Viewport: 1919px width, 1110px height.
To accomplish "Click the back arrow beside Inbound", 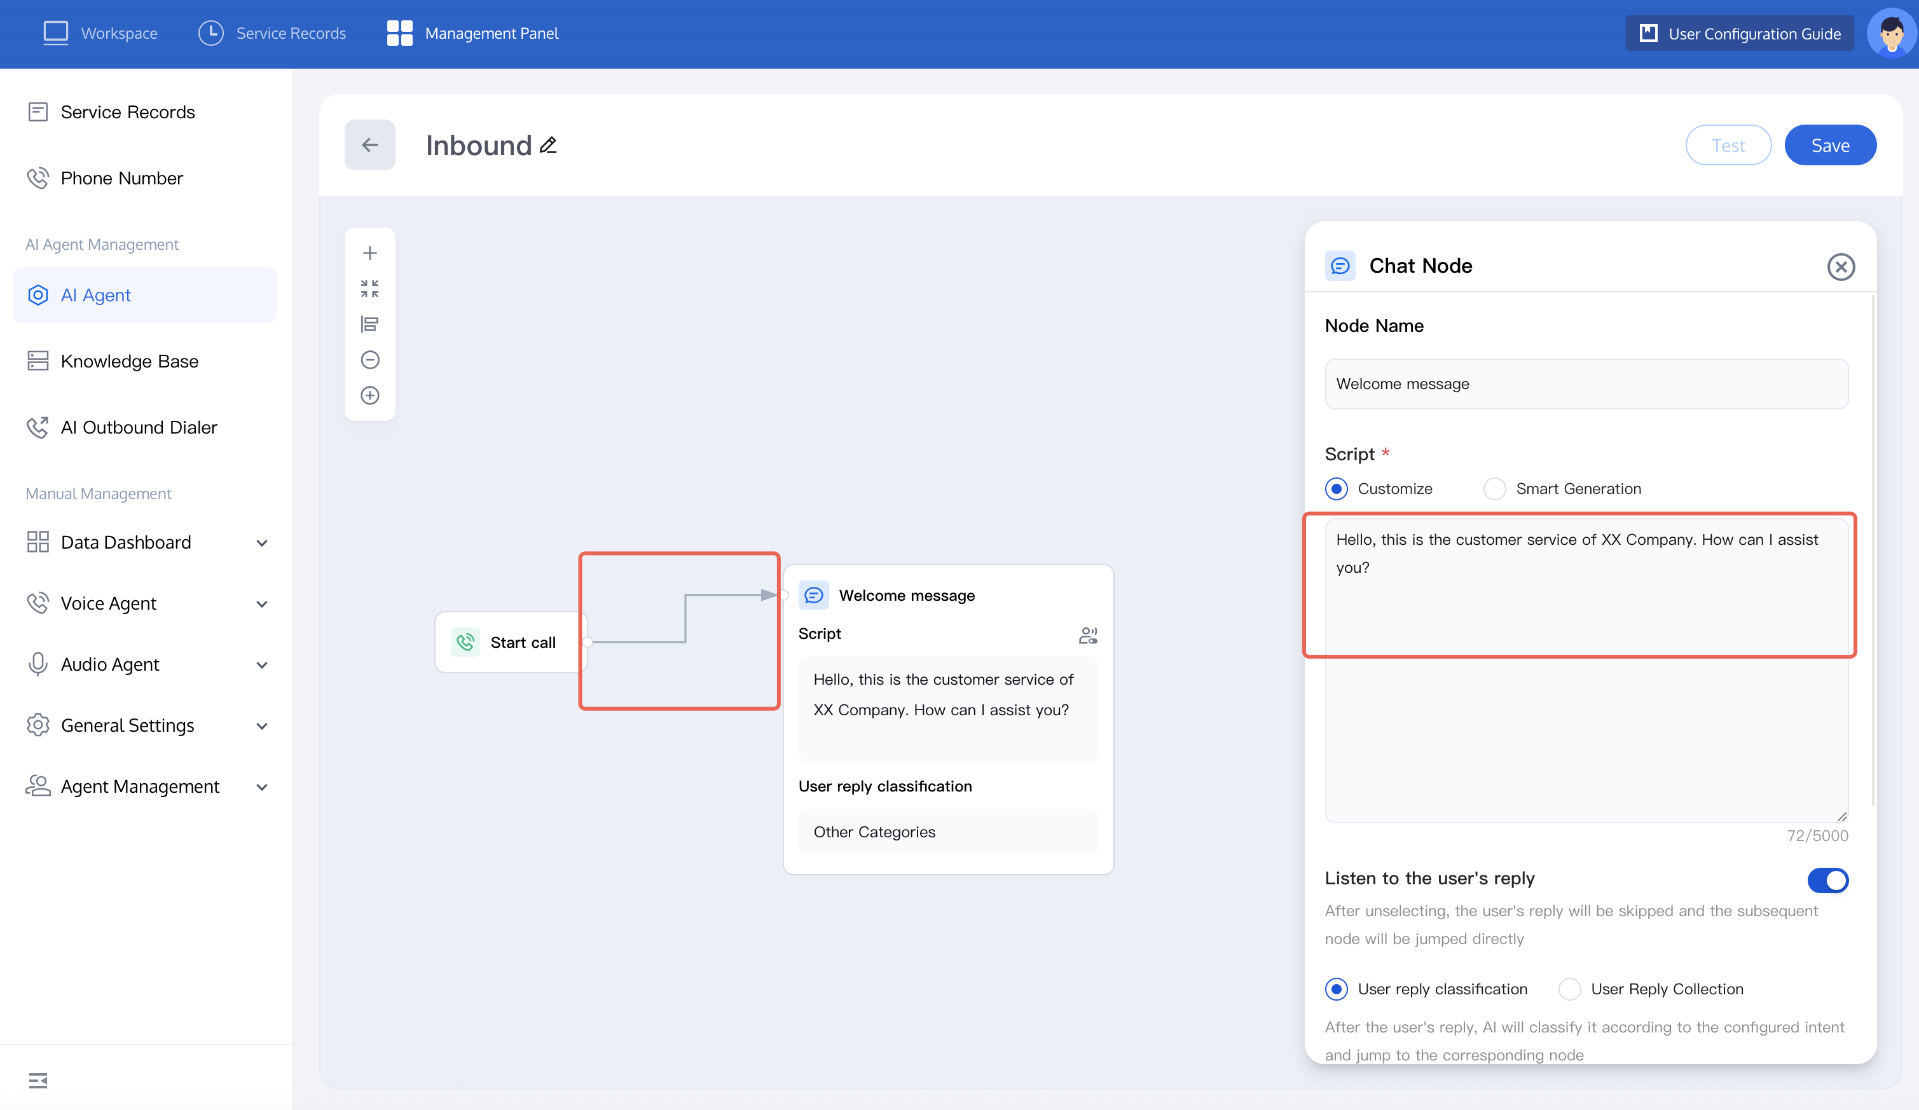I will click(x=369, y=145).
